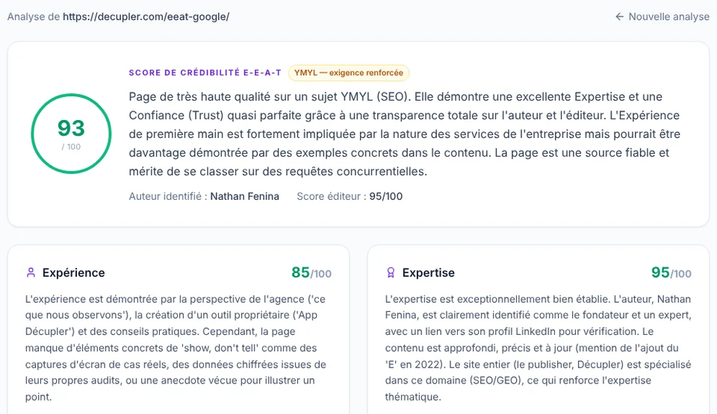Click the Score éditeur value 95/100

pos(386,196)
